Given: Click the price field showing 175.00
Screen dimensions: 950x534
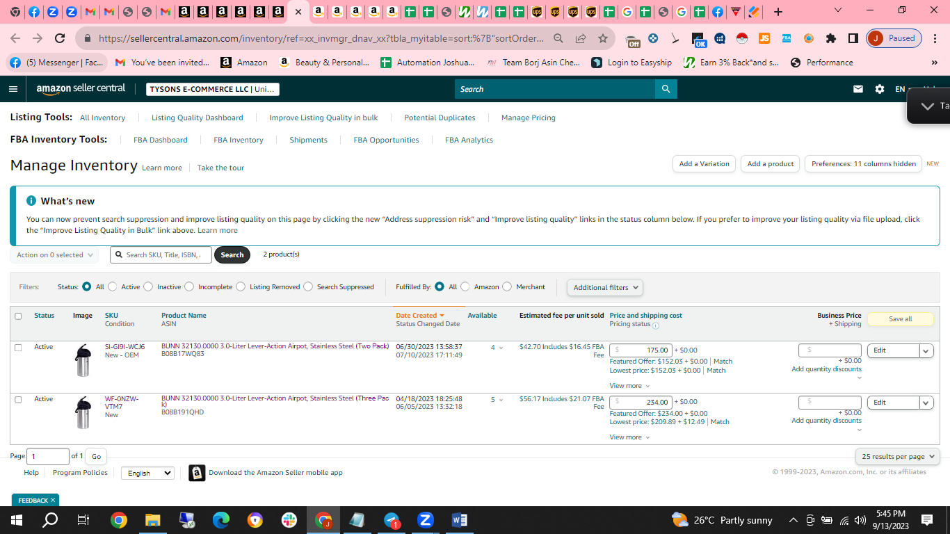Looking at the screenshot, I should [x=641, y=350].
